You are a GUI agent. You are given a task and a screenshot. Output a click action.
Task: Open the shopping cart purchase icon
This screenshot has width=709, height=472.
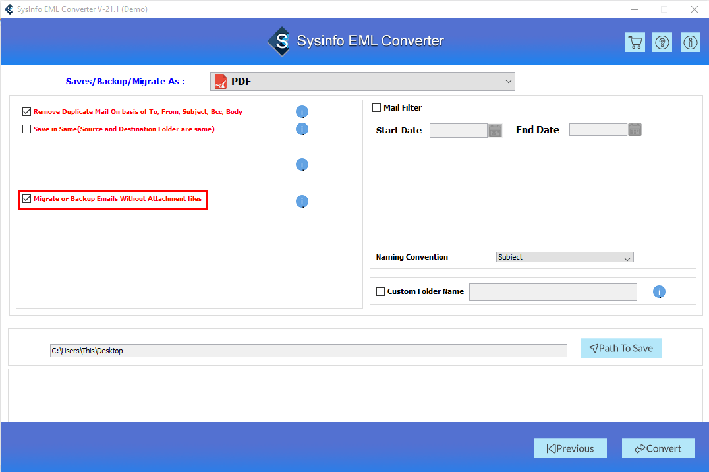point(635,43)
